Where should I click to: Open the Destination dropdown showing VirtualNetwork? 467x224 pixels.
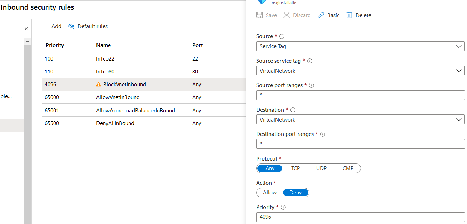(x=360, y=119)
